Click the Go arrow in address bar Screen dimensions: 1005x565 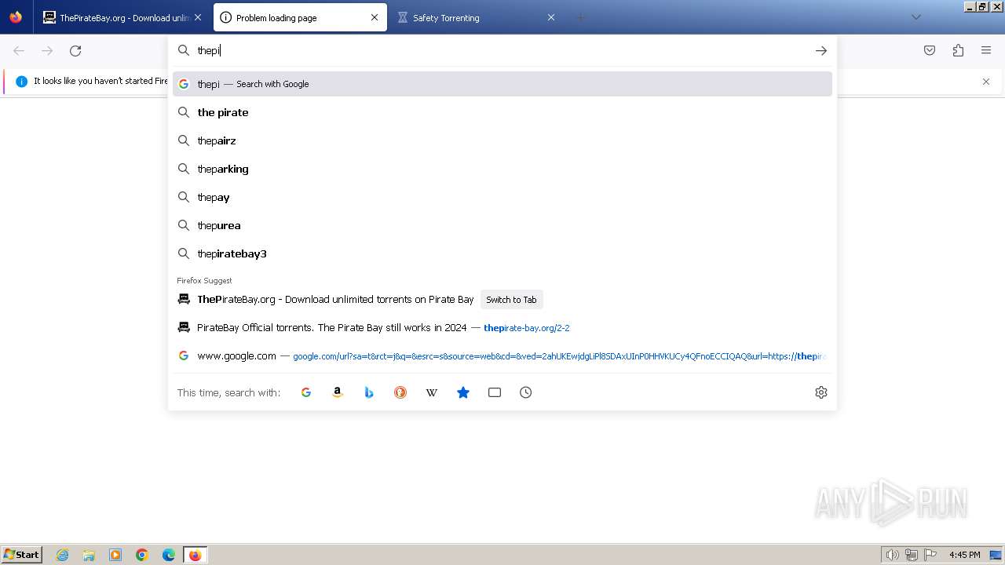pyautogui.click(x=821, y=51)
